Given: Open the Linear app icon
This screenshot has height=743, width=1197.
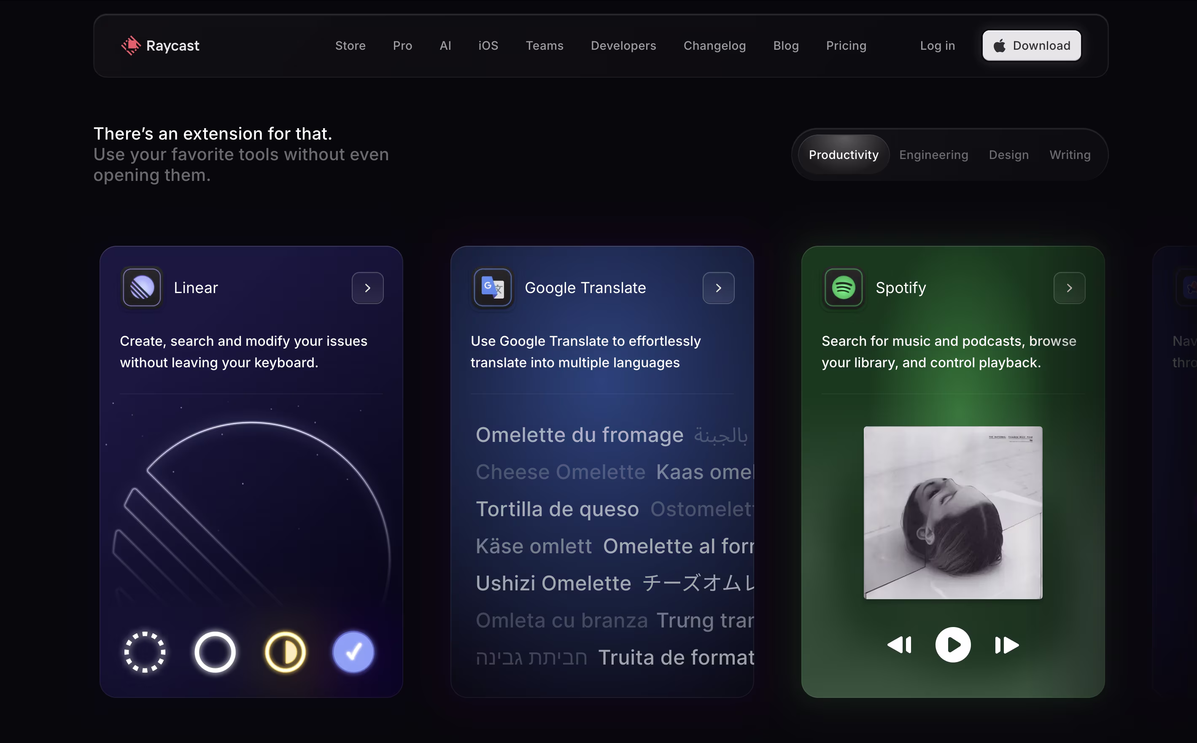Looking at the screenshot, I should tap(142, 288).
